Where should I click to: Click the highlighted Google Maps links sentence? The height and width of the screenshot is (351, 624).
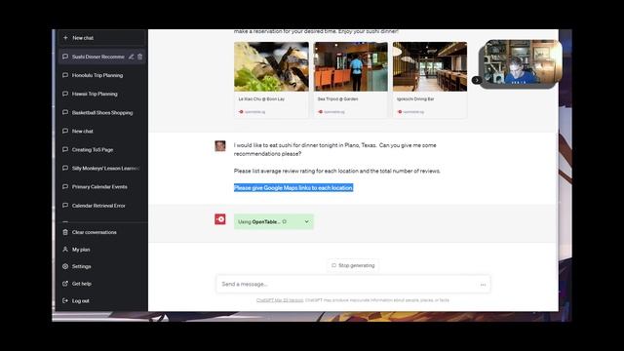[293, 188]
